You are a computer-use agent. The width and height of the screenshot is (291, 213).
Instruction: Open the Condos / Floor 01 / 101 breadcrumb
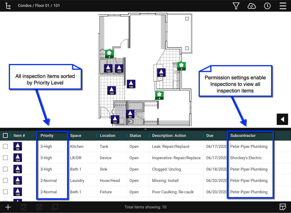(x=39, y=6)
